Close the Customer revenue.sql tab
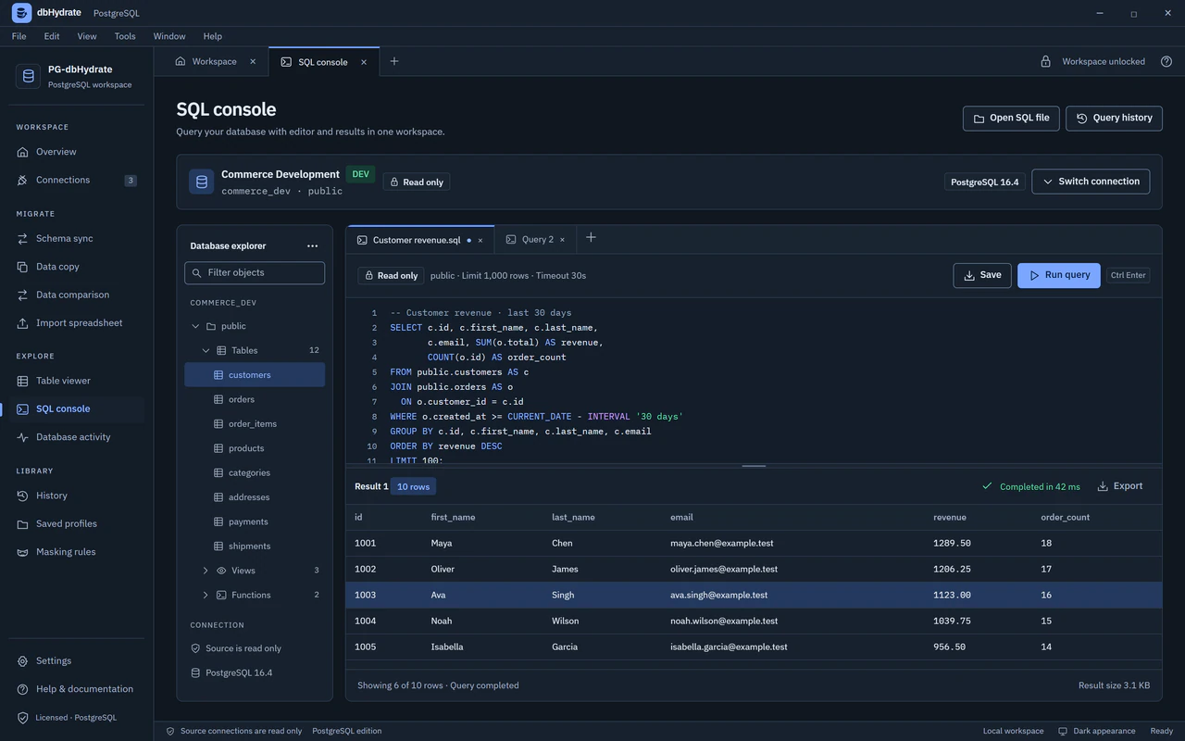The image size is (1185, 741). pyautogui.click(x=480, y=240)
